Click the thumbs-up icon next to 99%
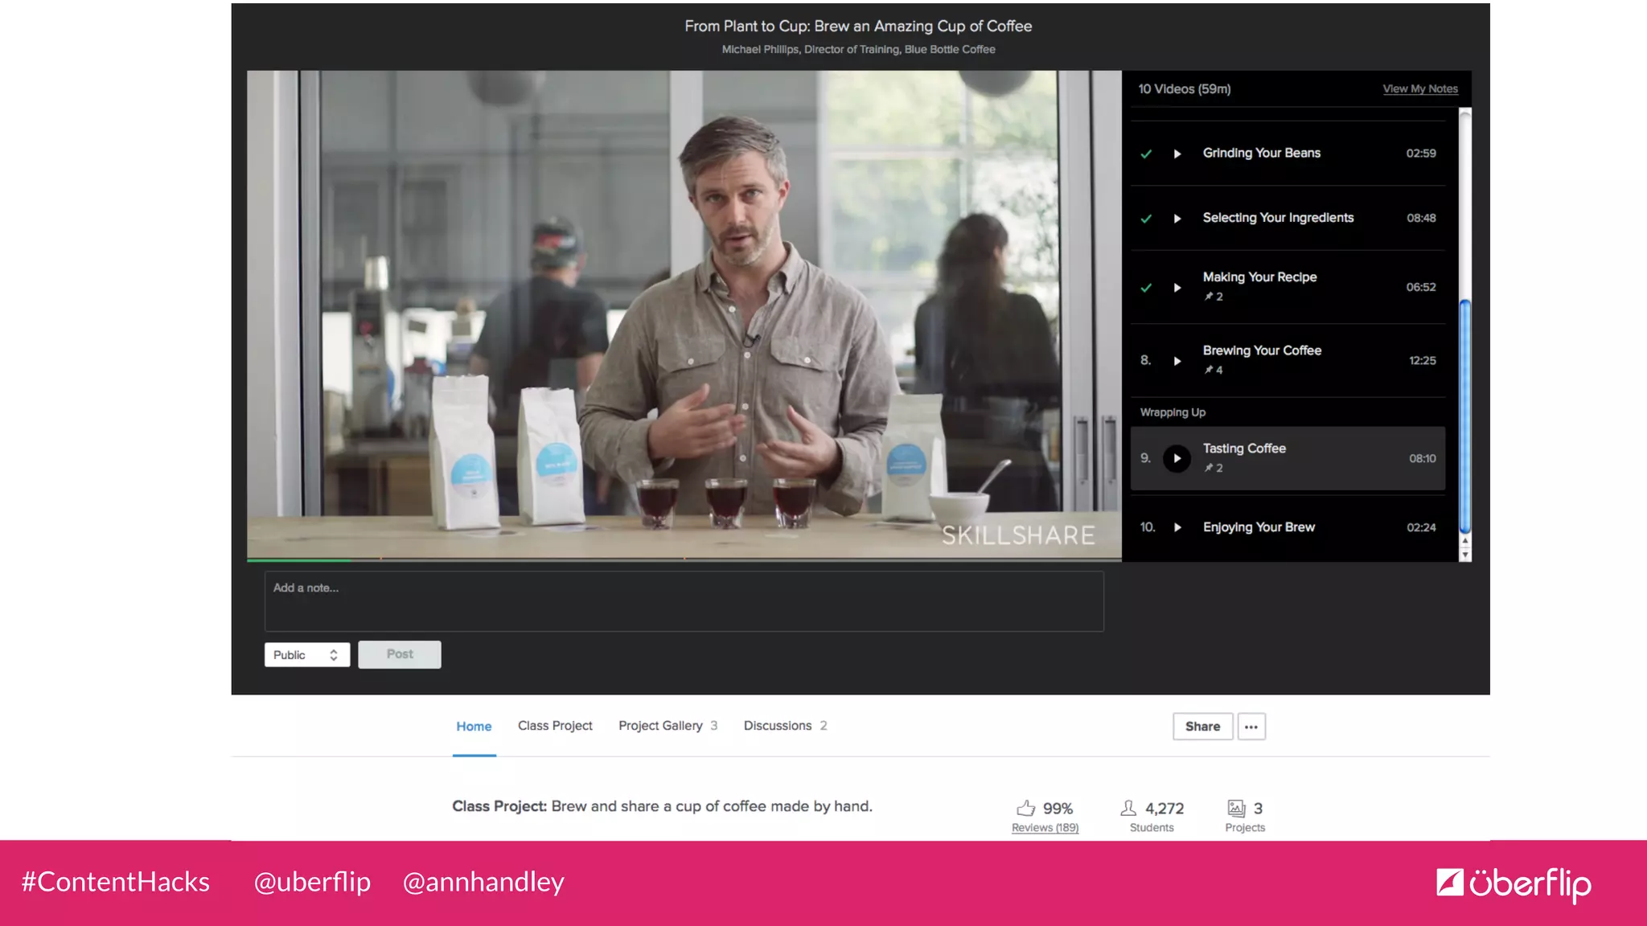Viewport: 1647px width, 926px height. tap(1025, 808)
